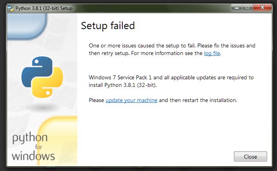
Task: Click the greyed-out maximize button
Action: (x=248, y=8)
